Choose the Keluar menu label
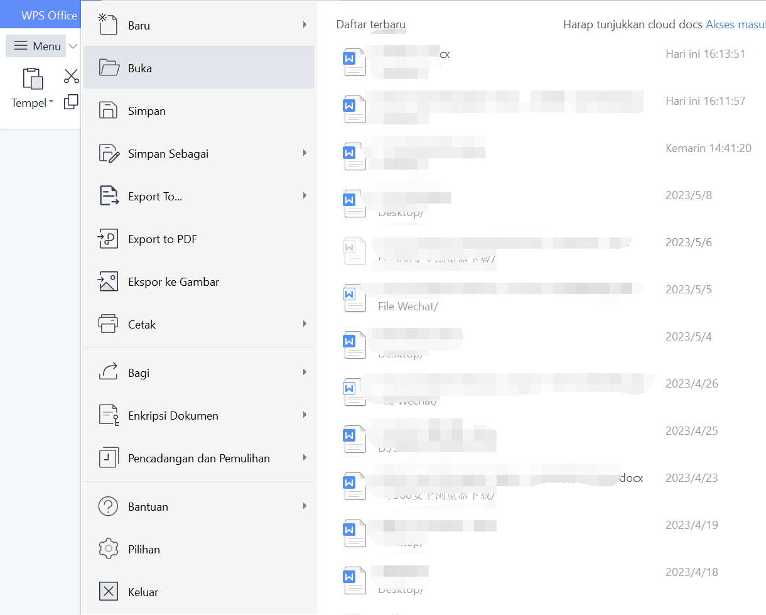766x615 pixels. pyautogui.click(x=143, y=592)
